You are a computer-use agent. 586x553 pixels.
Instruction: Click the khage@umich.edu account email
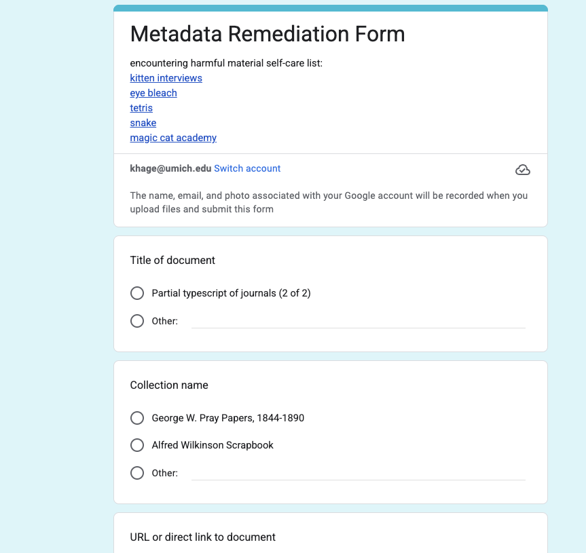point(170,168)
